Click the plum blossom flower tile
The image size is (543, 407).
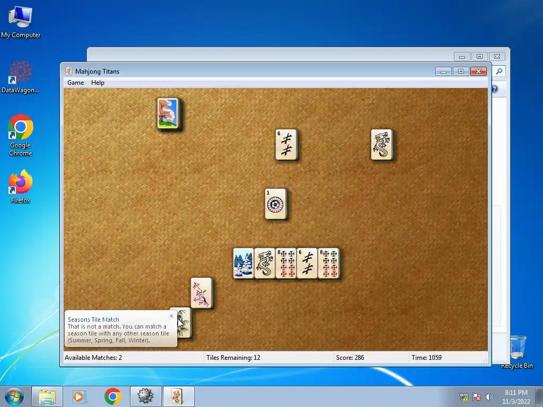click(x=202, y=293)
